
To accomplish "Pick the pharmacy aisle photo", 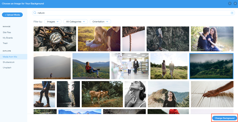I will [130, 66].
